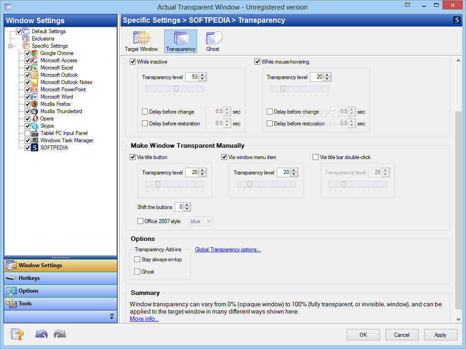Screen dimensions: 466x349
Task: Select the Google Chrome icon in tree
Action: (35, 53)
